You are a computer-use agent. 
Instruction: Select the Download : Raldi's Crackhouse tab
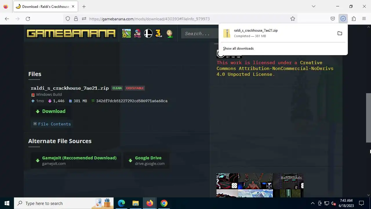46,6
